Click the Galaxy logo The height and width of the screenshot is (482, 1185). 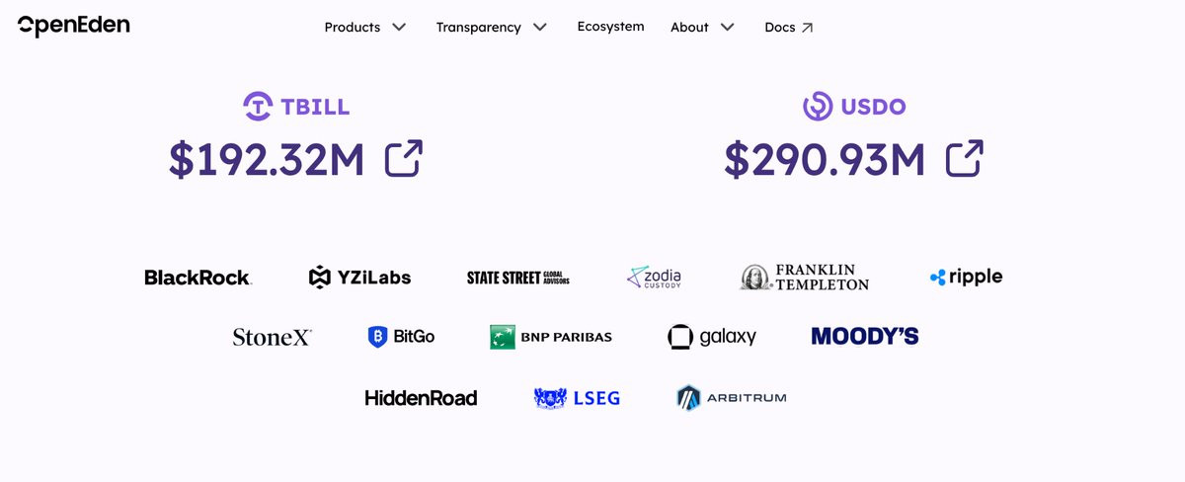coord(712,337)
